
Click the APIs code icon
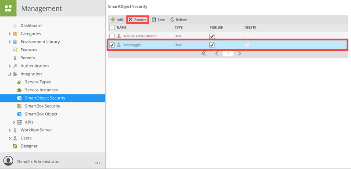point(19,122)
